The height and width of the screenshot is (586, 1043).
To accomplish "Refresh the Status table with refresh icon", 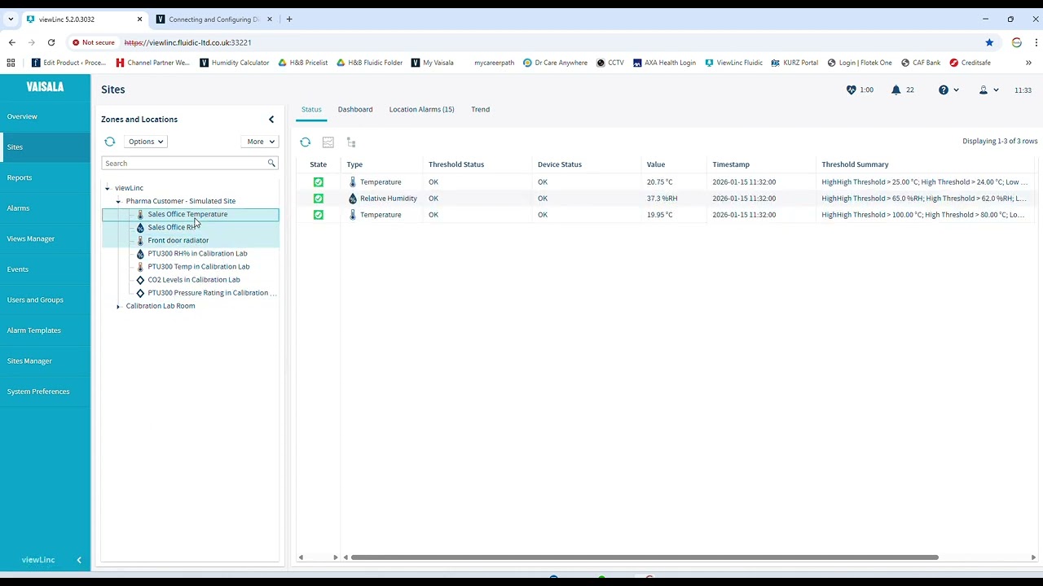I will tap(306, 142).
